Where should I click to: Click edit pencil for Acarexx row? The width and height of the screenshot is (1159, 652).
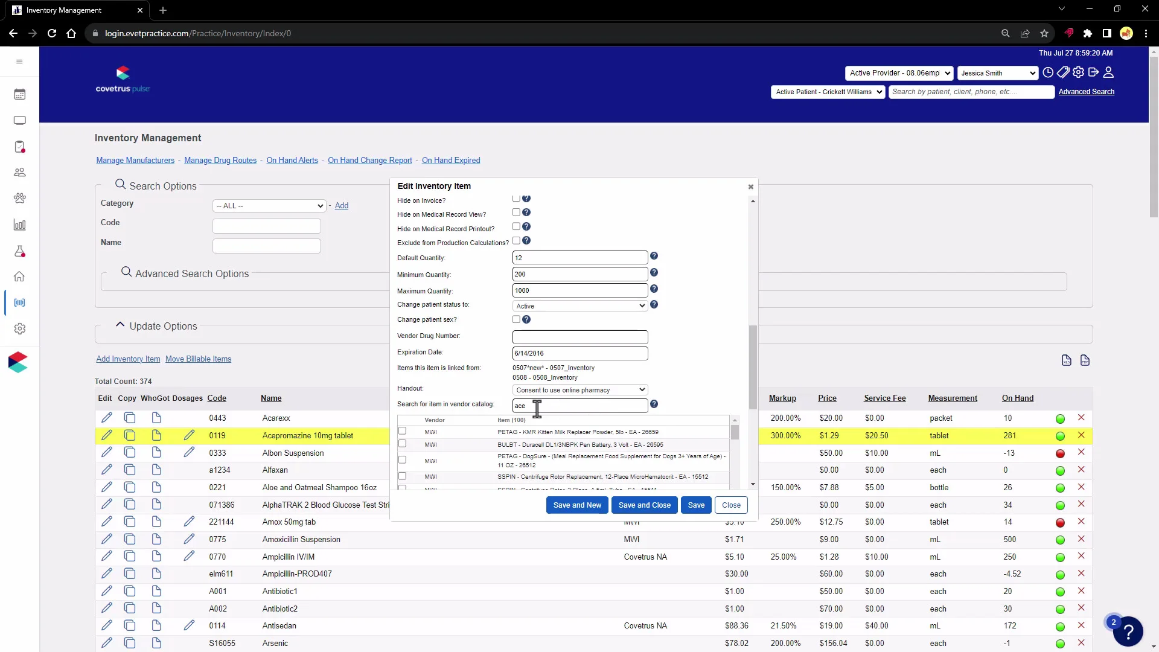pyautogui.click(x=107, y=418)
